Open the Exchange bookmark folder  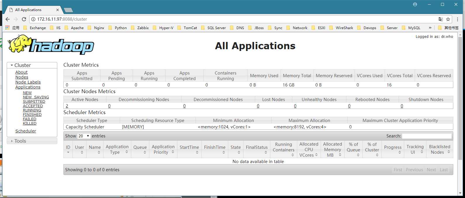coord(34,28)
